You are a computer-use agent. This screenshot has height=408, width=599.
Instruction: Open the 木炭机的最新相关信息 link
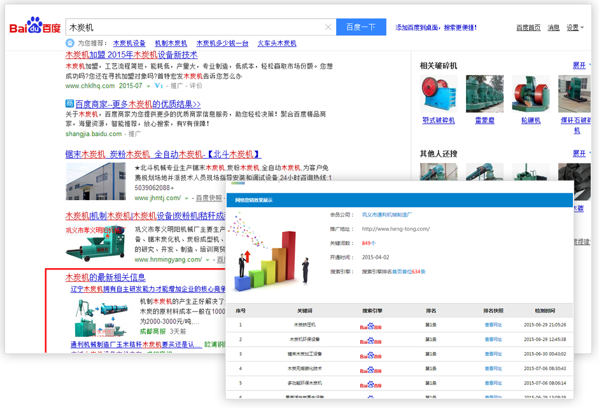[106, 278]
